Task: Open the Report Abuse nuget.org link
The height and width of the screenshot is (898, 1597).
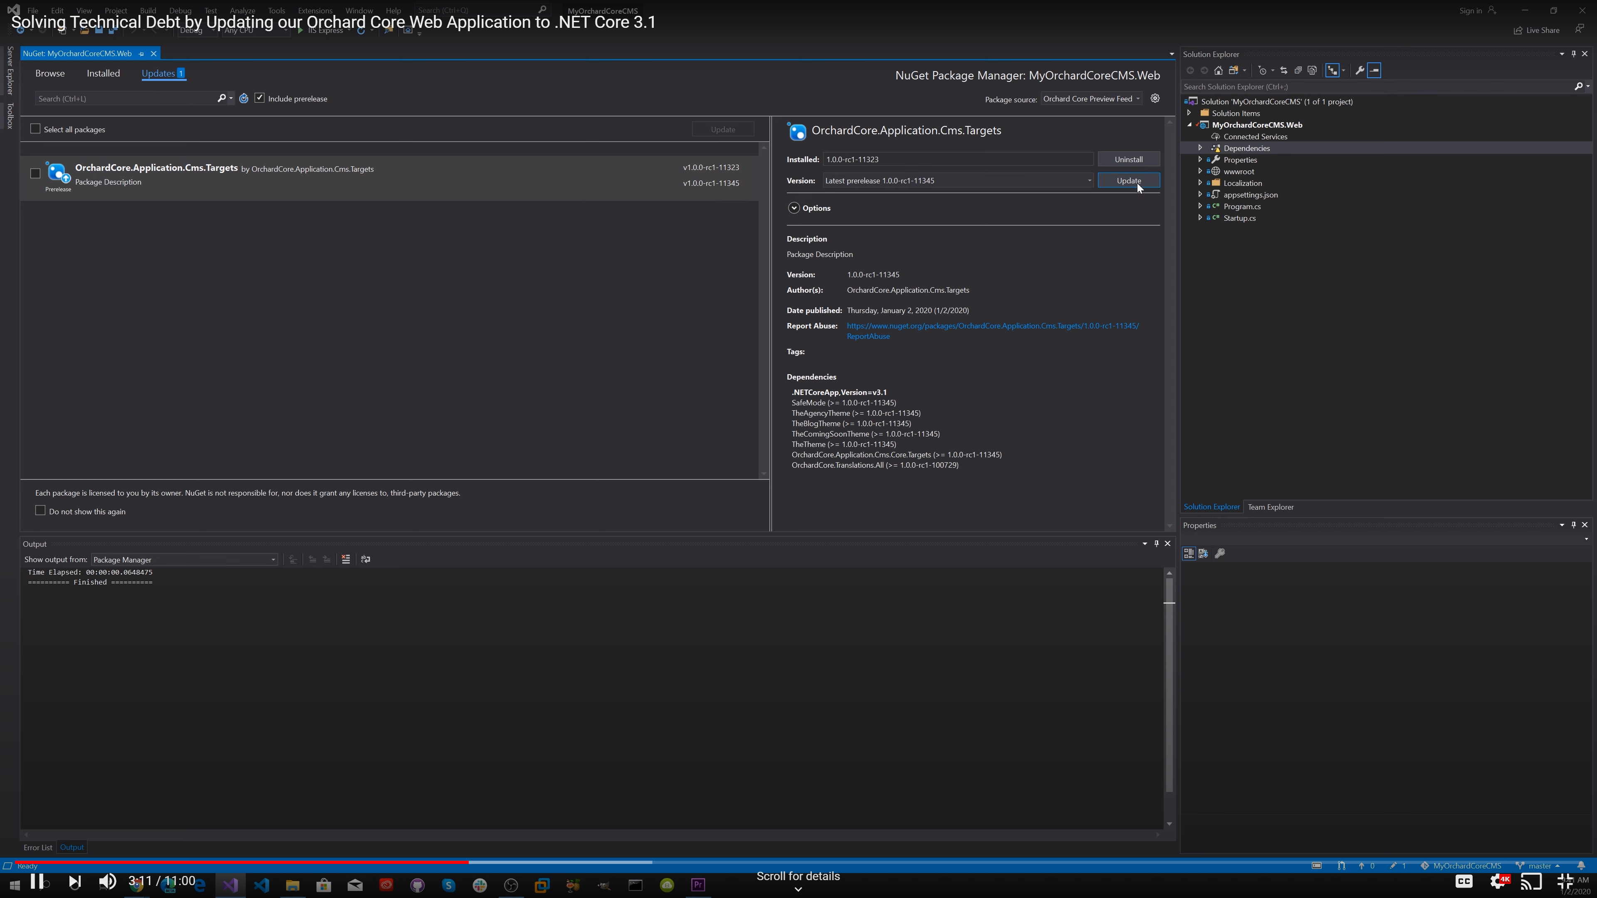Action: pyautogui.click(x=993, y=331)
